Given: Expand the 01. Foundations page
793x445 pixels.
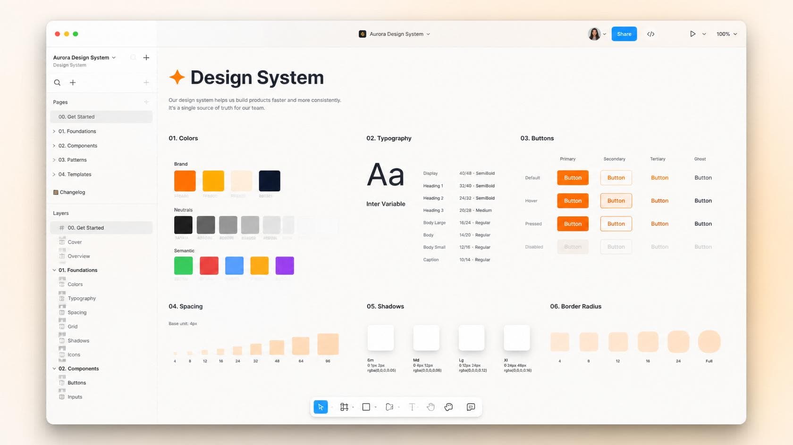Looking at the screenshot, I should 54,132.
